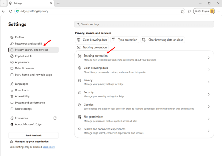Click the new tab plus icon
222x156 pixels.
(58, 3)
